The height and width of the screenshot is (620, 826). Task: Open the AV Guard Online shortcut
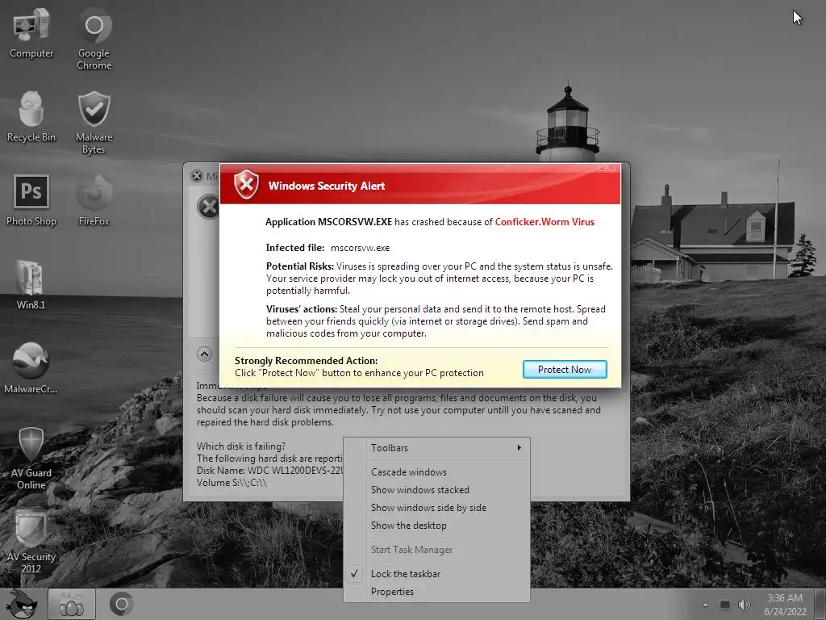click(31, 458)
